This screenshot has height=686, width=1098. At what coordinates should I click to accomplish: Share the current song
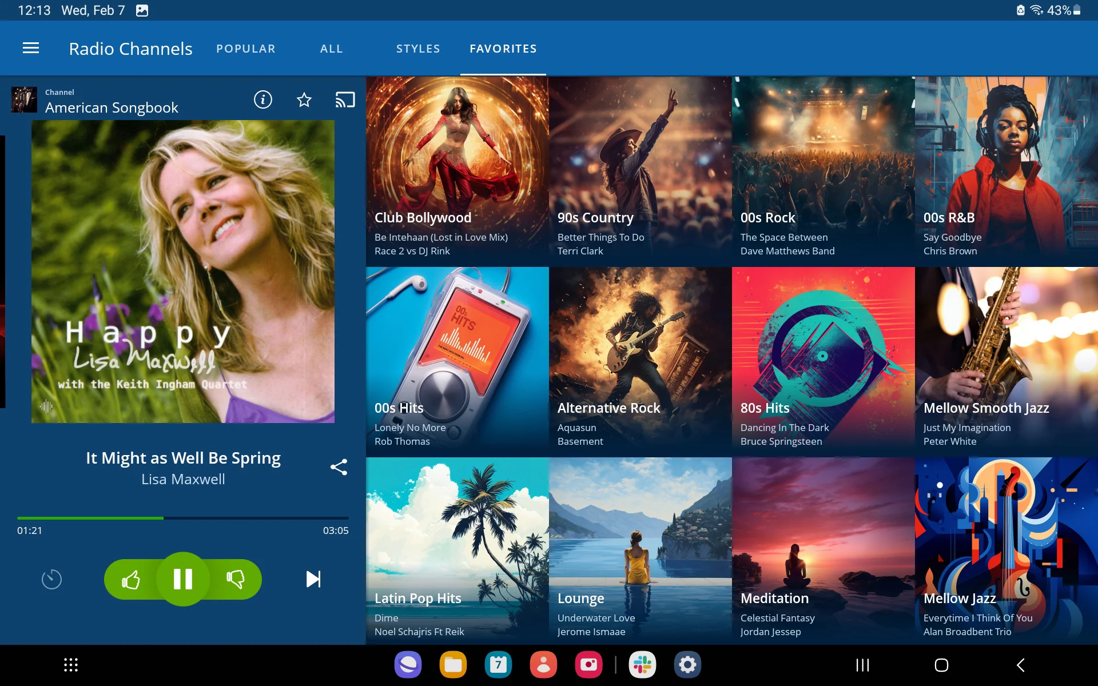(x=339, y=467)
